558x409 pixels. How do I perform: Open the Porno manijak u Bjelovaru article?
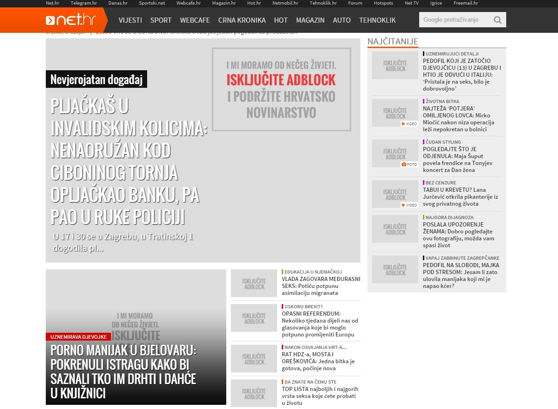click(123, 371)
